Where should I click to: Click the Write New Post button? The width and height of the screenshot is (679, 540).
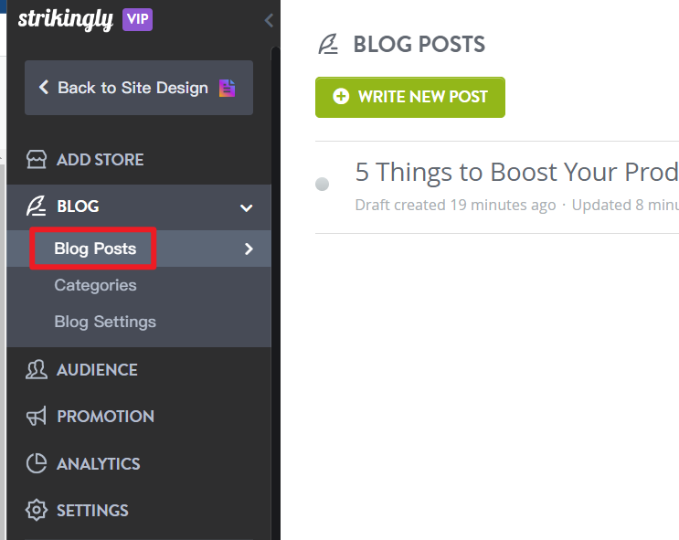tap(410, 97)
